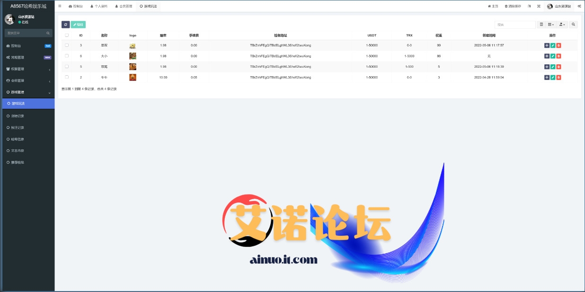Screen dimensions: 585x292
Task: Switch to the 会员管理 tab in the top bar
Action: click(x=124, y=6)
